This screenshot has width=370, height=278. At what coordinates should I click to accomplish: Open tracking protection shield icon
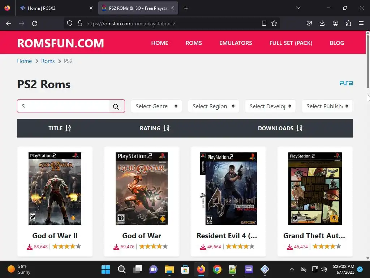coord(70,24)
